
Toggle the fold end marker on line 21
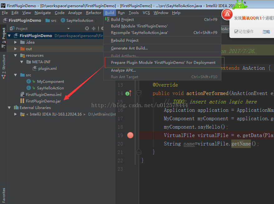(139, 152)
